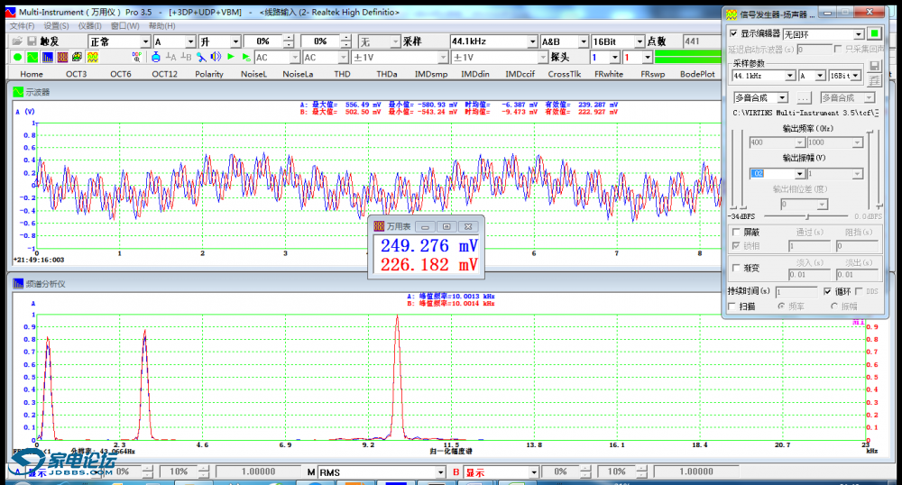Image resolution: width=902 pixels, height=485 pixels.
Task: Open the signal generator with the wavy lines icon
Action: (93, 57)
